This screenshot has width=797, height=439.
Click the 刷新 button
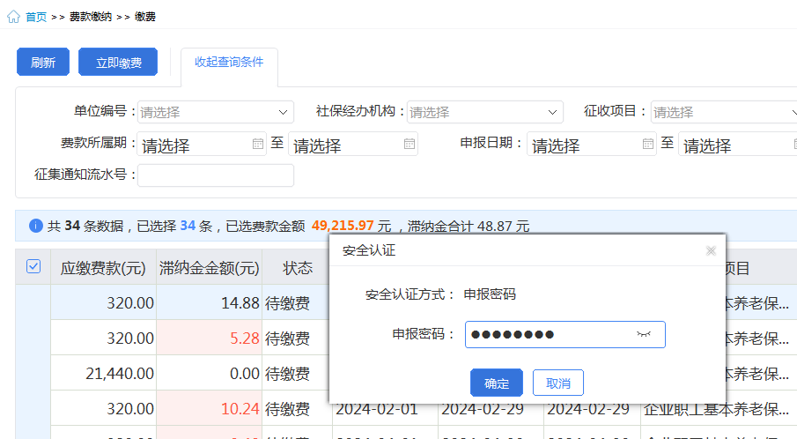[43, 62]
